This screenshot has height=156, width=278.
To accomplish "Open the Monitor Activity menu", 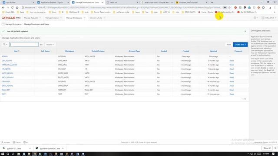I will [96, 18].
